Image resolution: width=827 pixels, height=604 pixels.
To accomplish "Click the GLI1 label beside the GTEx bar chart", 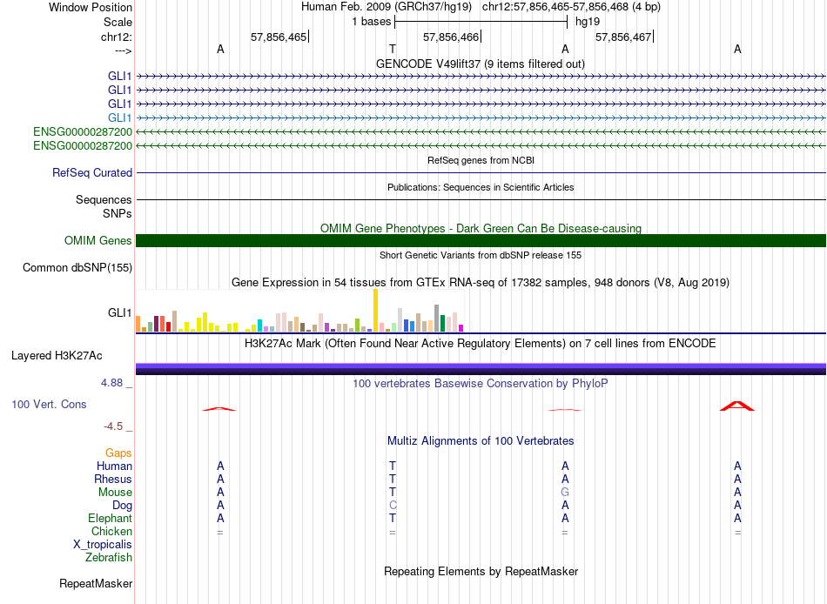I will (x=120, y=312).
